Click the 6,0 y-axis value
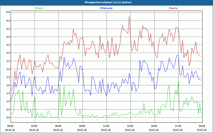Screen dimensions: 213x133 click(x=8, y=21)
